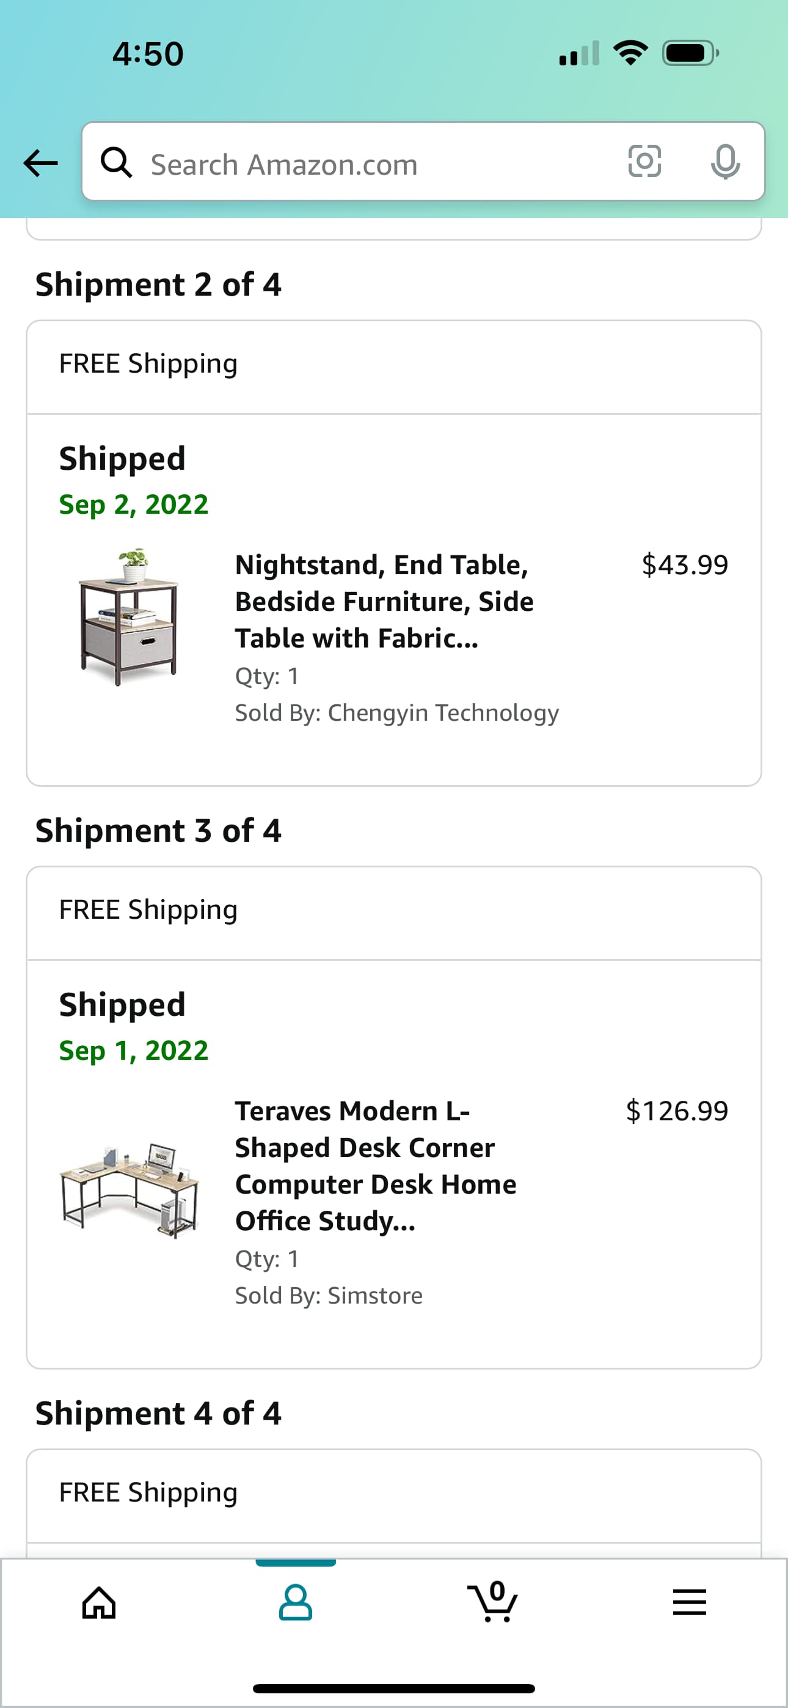
Task: Tap the Shipped Sep 1, 2022 status
Action: (x=133, y=1026)
